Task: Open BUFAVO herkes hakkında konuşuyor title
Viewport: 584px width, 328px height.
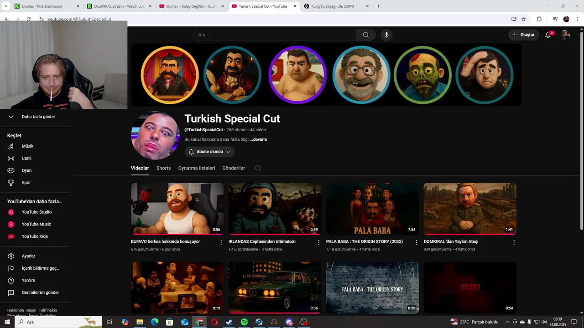Action: (166, 241)
